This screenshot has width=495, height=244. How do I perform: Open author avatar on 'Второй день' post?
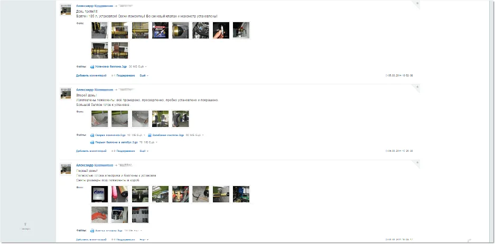coord(66,93)
